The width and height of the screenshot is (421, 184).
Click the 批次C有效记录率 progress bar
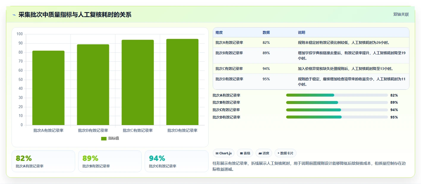pos(337,110)
